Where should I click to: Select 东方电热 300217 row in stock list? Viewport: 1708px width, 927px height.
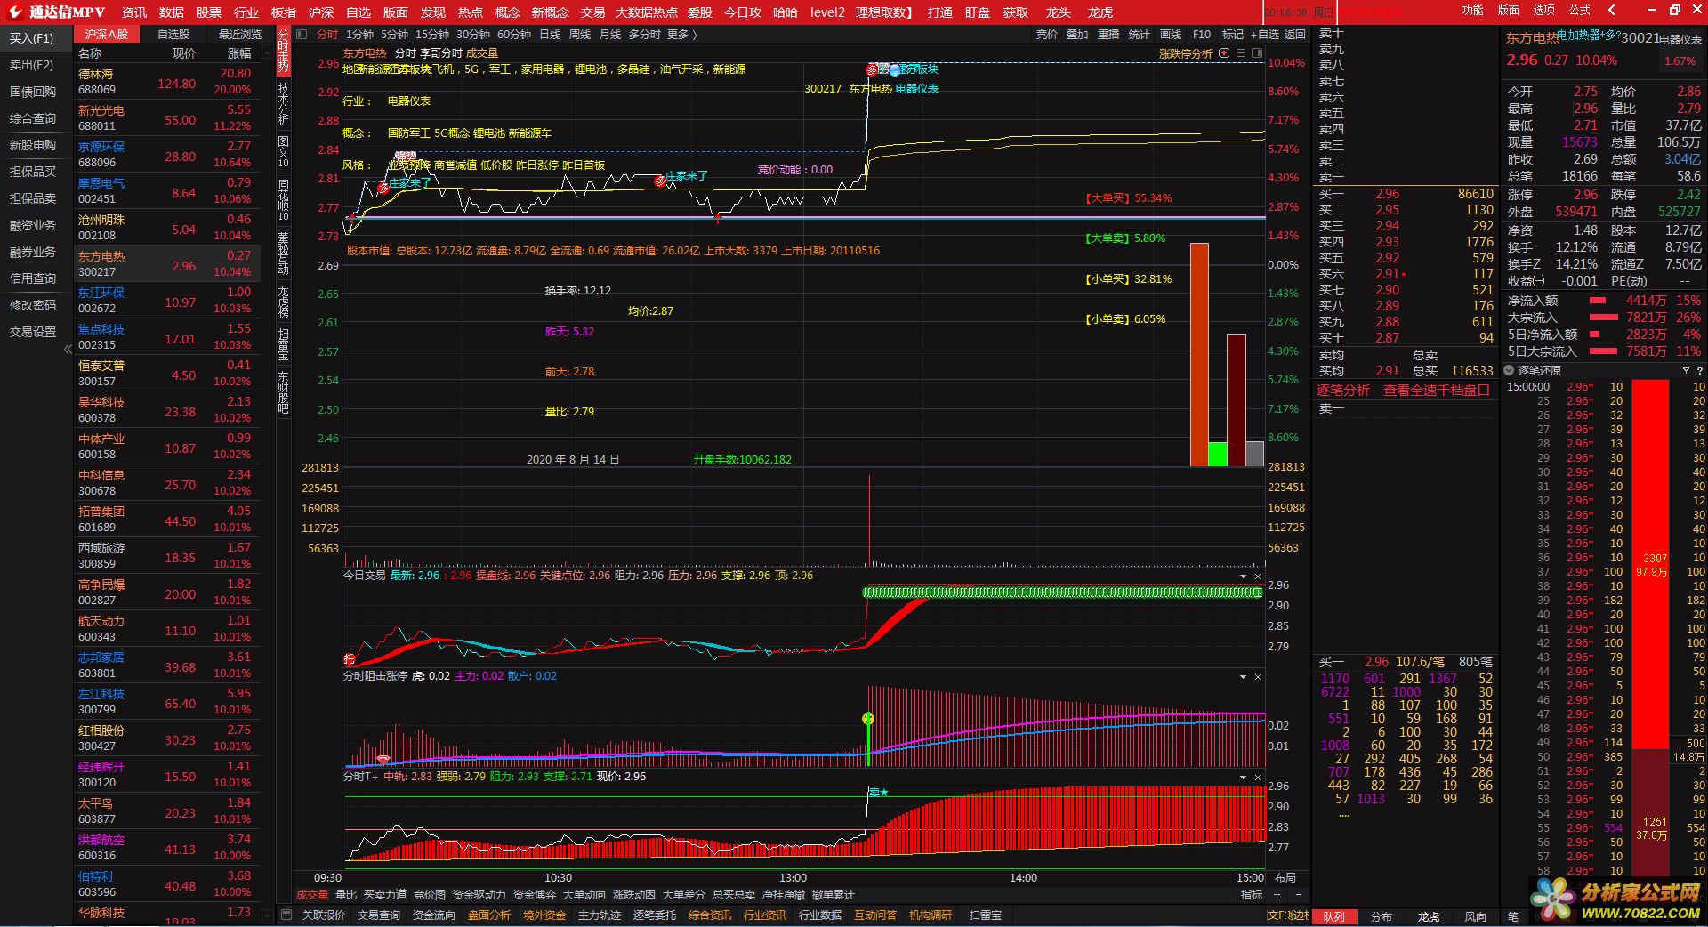click(167, 264)
